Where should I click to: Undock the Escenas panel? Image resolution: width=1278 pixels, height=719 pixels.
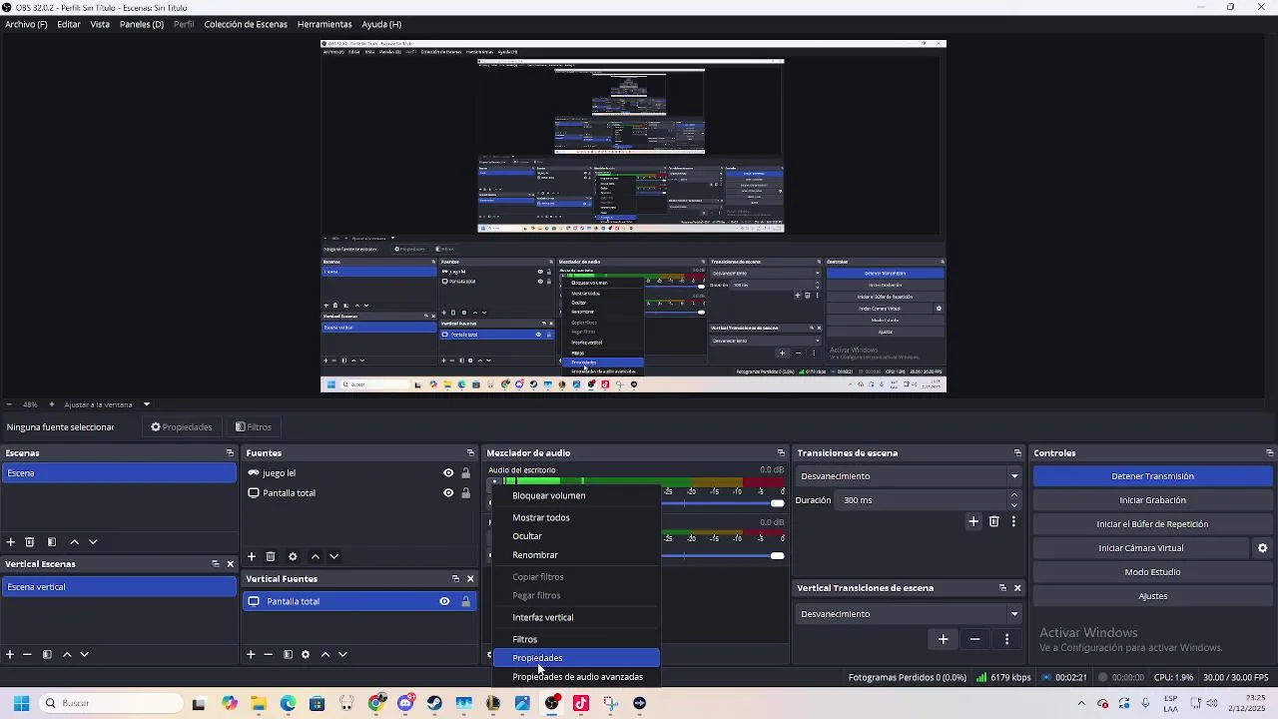click(230, 453)
